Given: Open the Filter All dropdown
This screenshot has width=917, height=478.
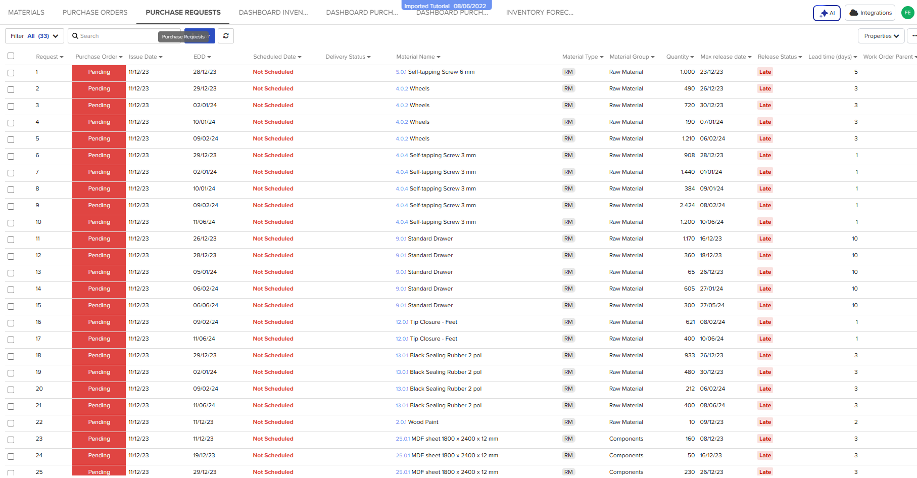Looking at the screenshot, I should (x=34, y=36).
